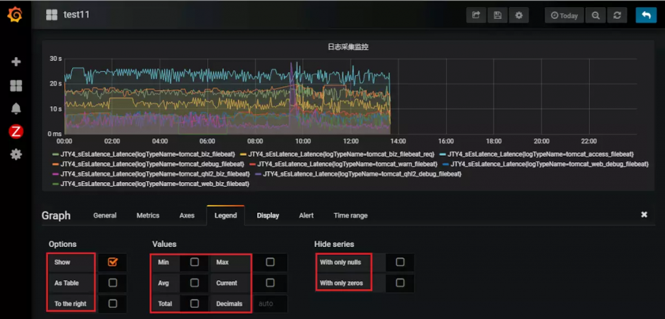Open the Alerting bell icon in the sidebar
This screenshot has height=319, width=665.
pos(16,109)
